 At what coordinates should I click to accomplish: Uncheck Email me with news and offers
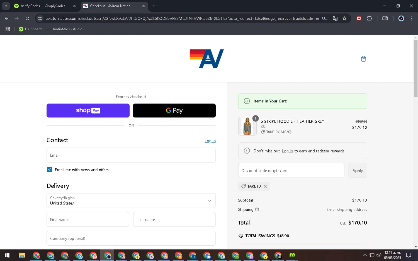point(49,169)
